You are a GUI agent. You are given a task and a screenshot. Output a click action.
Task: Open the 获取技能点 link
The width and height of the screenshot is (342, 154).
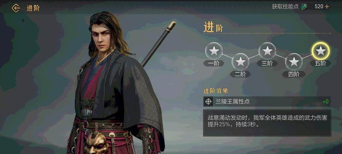point(285,7)
